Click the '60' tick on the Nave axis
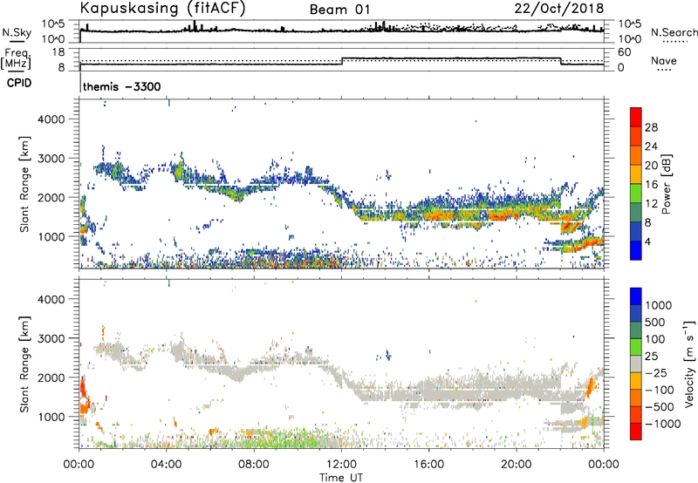The height and width of the screenshot is (483, 698). [625, 52]
